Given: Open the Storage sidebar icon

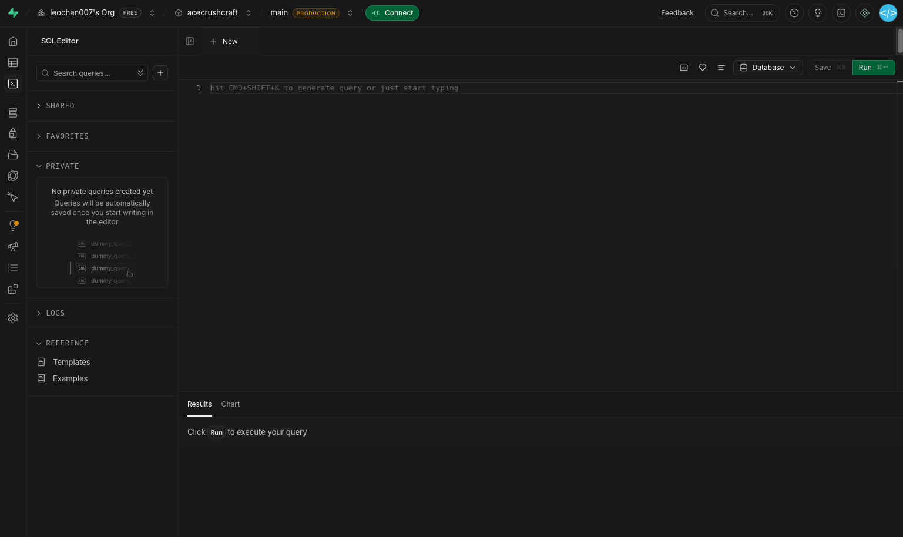Looking at the screenshot, I should (x=13, y=155).
